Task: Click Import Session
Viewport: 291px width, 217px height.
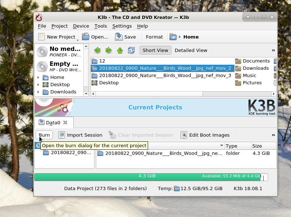Action: coord(80,135)
